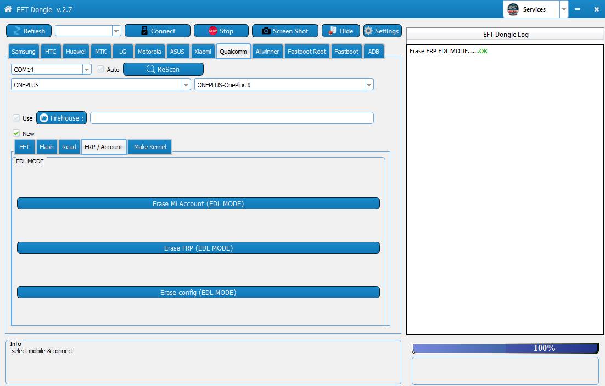Toggle the Use firehouse checkbox
This screenshot has height=386, width=605.
[16, 118]
